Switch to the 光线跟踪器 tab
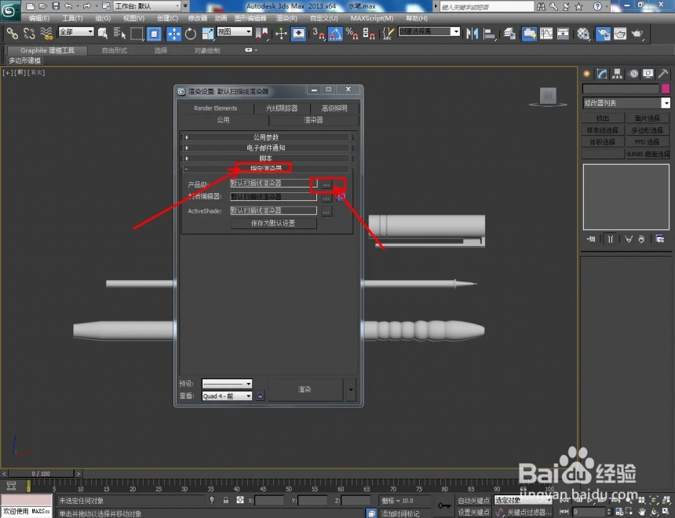Screen dimensions: 675x518 click(x=282, y=108)
